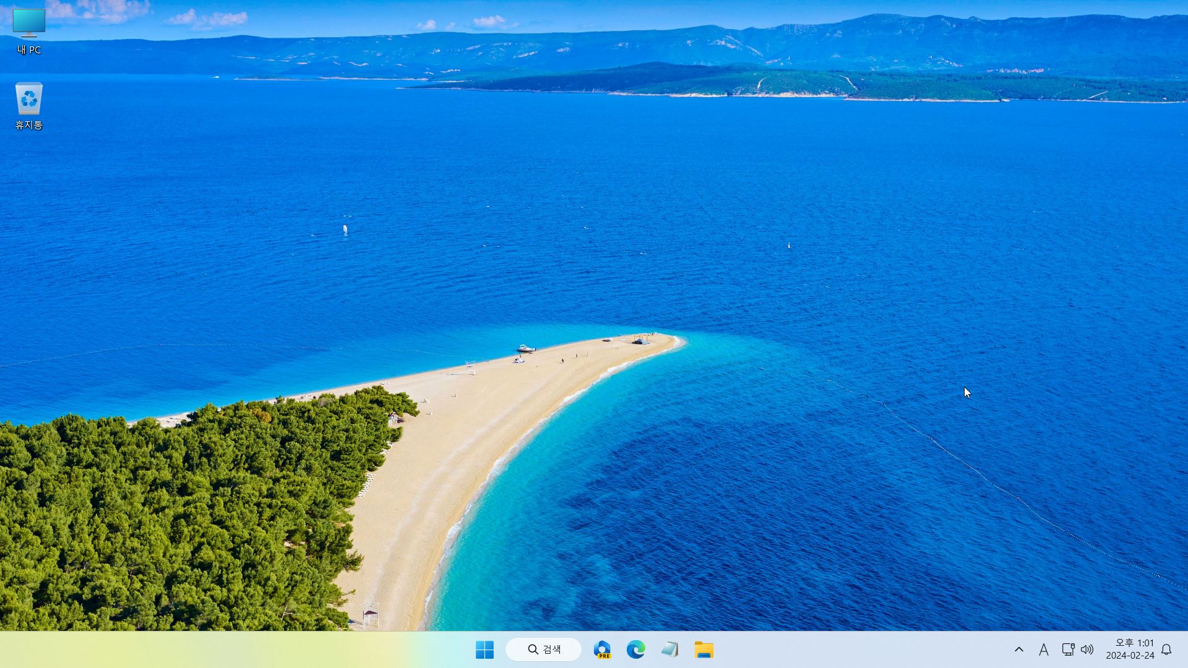Click the clock showing 오후 1:01

tap(1130, 649)
